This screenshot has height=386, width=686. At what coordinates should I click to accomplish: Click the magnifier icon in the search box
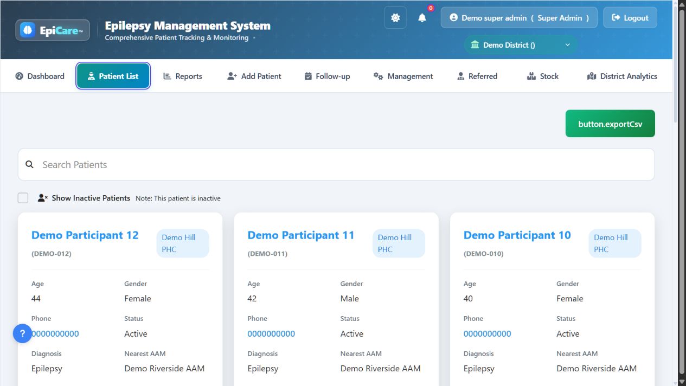point(30,164)
